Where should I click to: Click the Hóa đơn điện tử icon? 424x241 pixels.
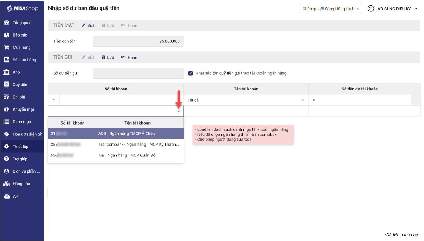click(x=7, y=134)
